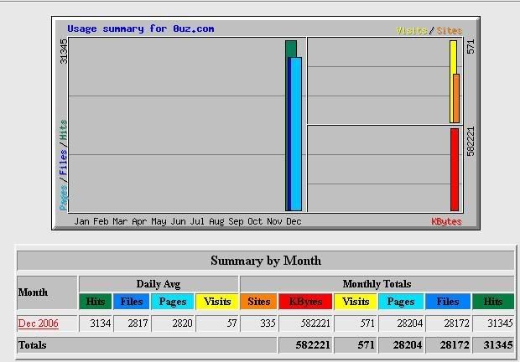The height and width of the screenshot is (362, 520).
Task: Click the cyan Pages bar for December
Action: tap(296, 134)
